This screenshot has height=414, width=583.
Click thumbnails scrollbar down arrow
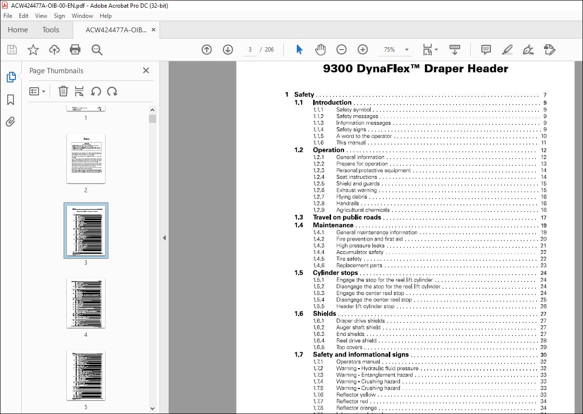153,408
